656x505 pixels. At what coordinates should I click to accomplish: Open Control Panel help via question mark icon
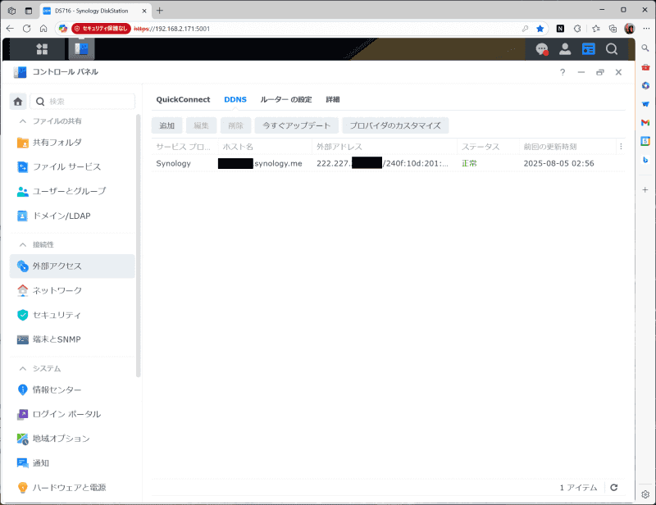click(563, 72)
